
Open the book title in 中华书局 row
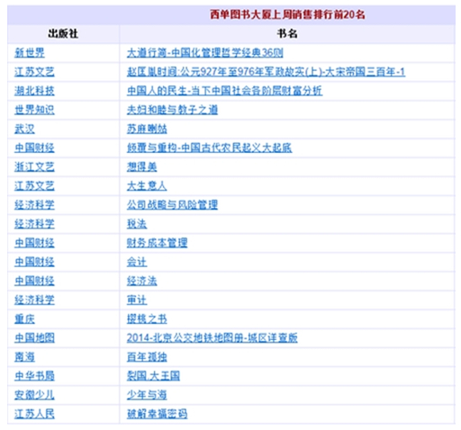tap(153, 376)
